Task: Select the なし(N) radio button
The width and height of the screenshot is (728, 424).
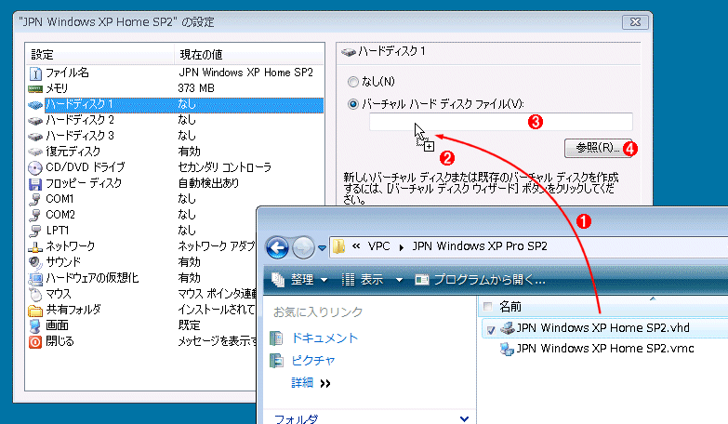Action: pyautogui.click(x=353, y=82)
